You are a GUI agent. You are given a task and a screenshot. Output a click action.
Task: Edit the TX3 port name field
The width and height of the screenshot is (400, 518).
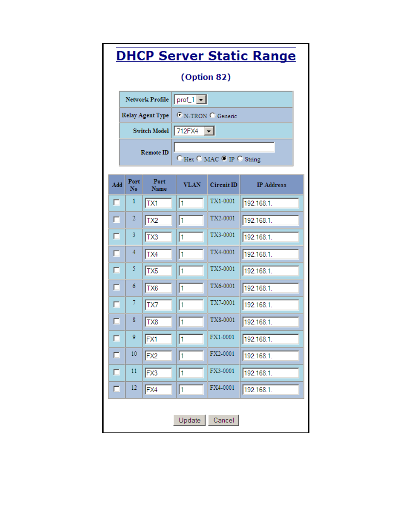[158, 237]
